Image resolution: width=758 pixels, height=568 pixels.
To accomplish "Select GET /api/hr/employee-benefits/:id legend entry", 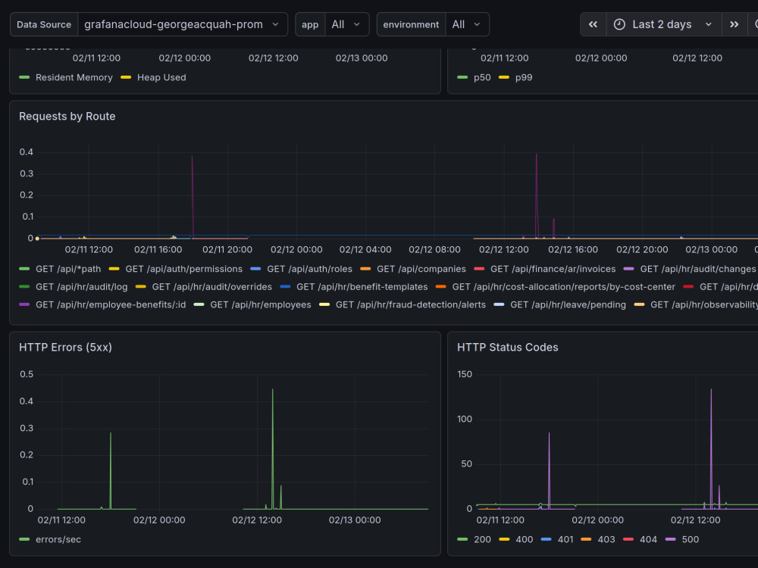I will point(111,304).
